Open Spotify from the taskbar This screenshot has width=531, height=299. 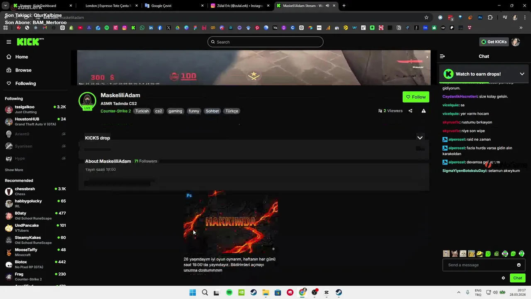click(229, 292)
